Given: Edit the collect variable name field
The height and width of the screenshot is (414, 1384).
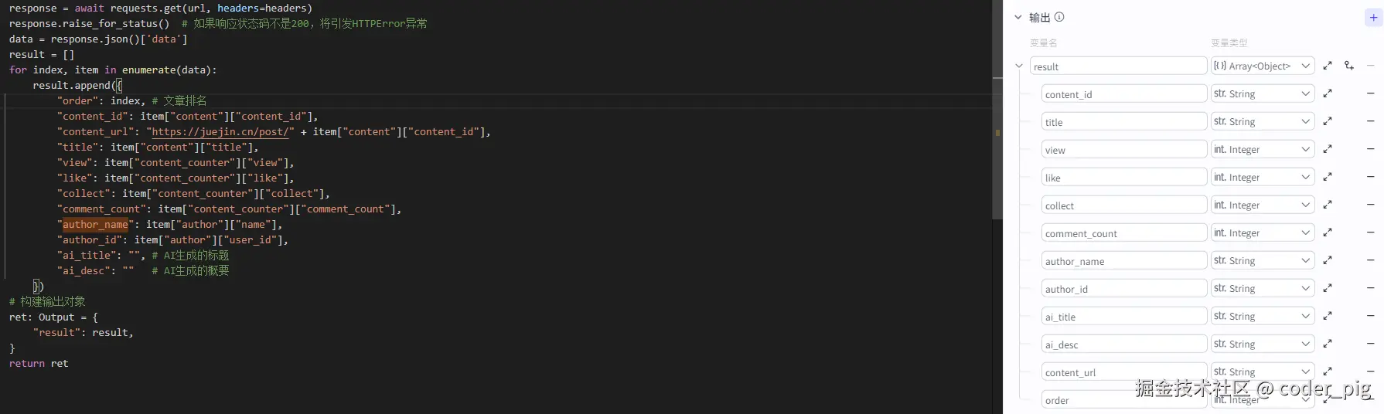Looking at the screenshot, I should tap(1123, 205).
